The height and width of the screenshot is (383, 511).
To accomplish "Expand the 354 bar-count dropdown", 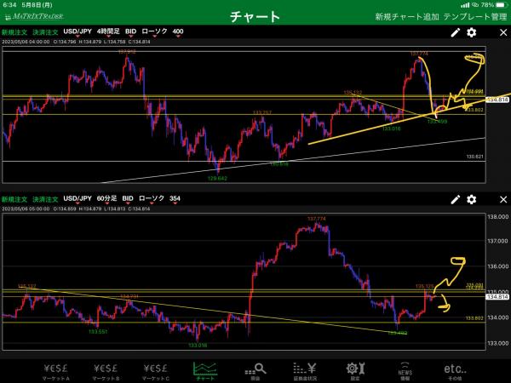I will (175, 198).
